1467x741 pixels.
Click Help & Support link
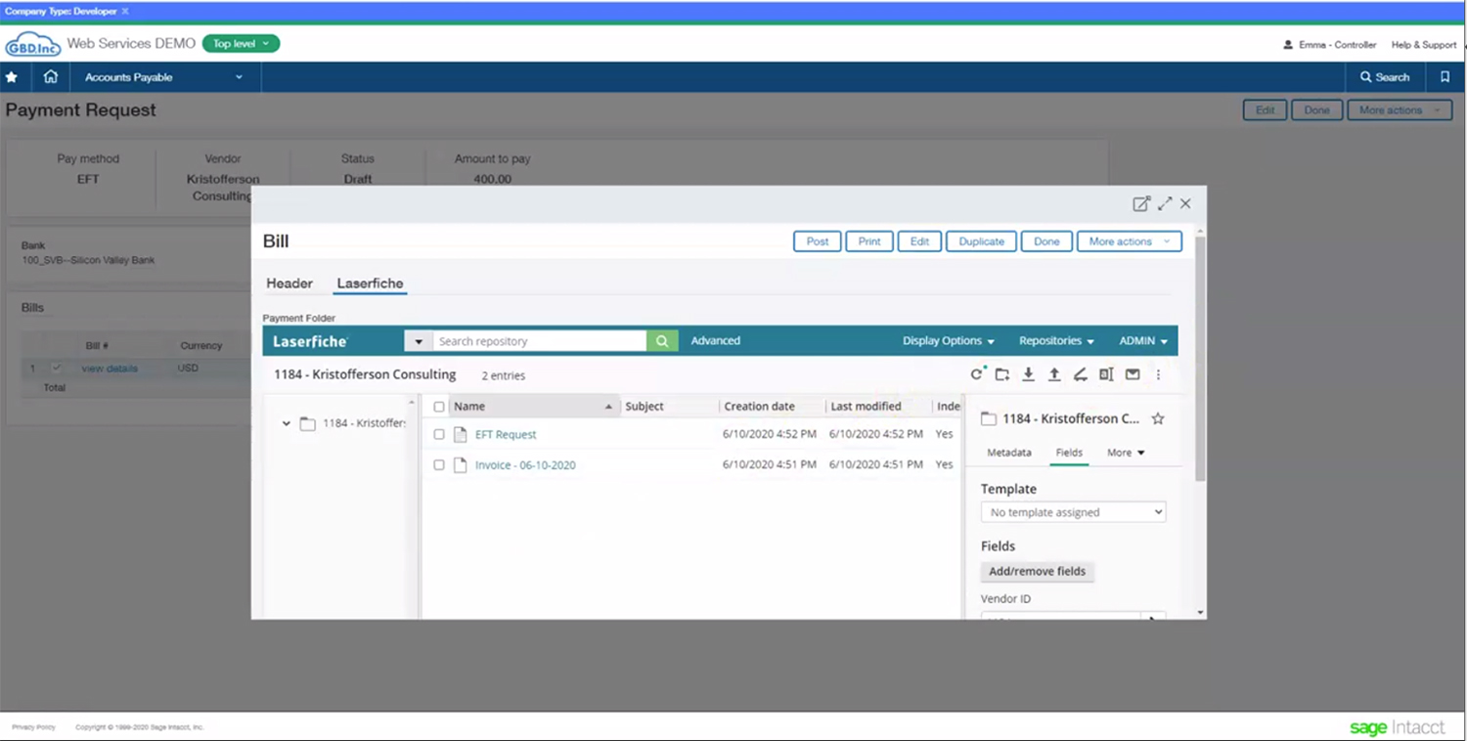(1424, 45)
